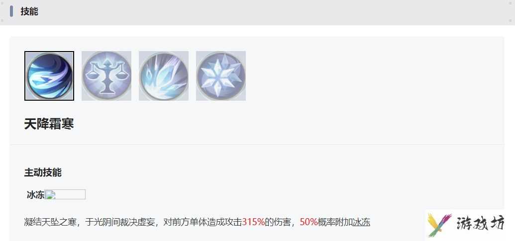Click the 技能 section header title
515x241 pixels.
tap(29, 11)
